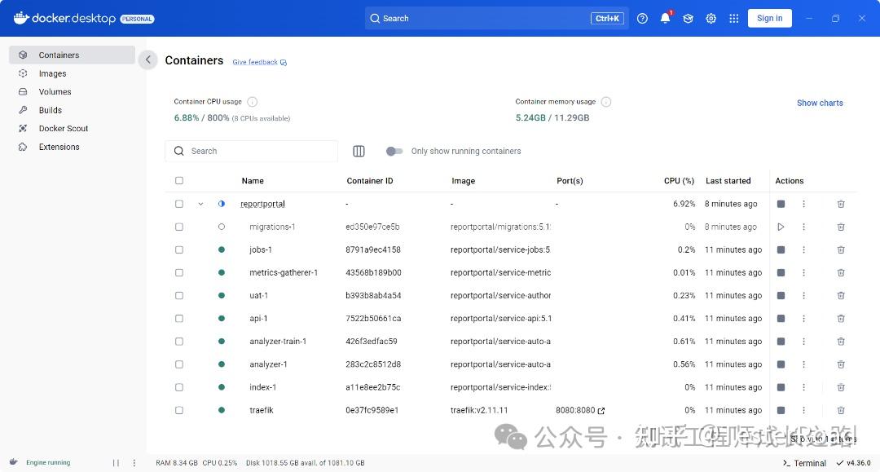This screenshot has width=880, height=472.
Task: Collapse the panel with the back arrow
Action: pos(147,60)
